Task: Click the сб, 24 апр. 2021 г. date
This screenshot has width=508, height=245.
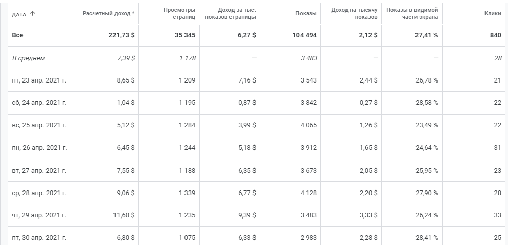Action: (39, 103)
